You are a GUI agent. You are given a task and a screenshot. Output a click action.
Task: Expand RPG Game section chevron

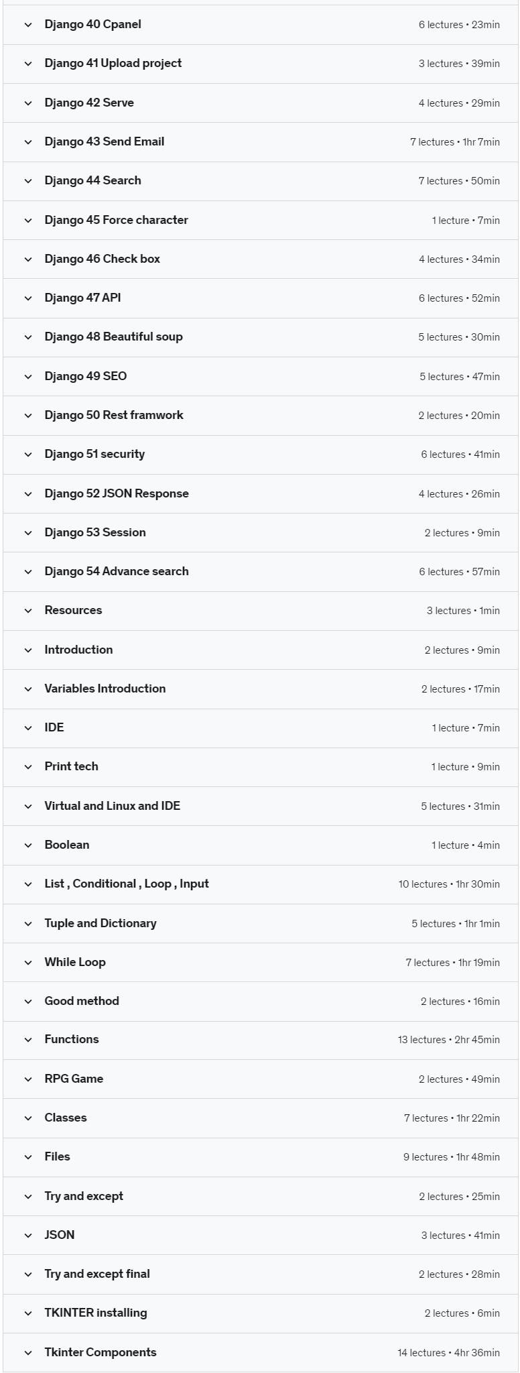[28, 1079]
